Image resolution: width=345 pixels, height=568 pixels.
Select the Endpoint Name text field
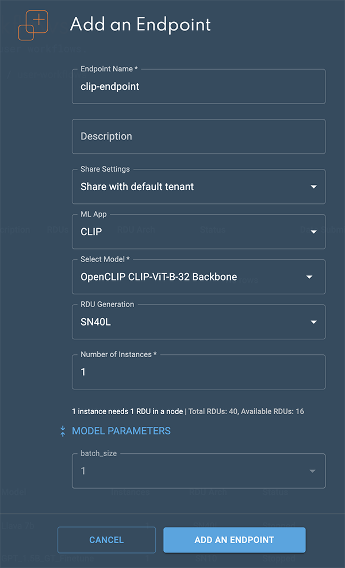(198, 86)
